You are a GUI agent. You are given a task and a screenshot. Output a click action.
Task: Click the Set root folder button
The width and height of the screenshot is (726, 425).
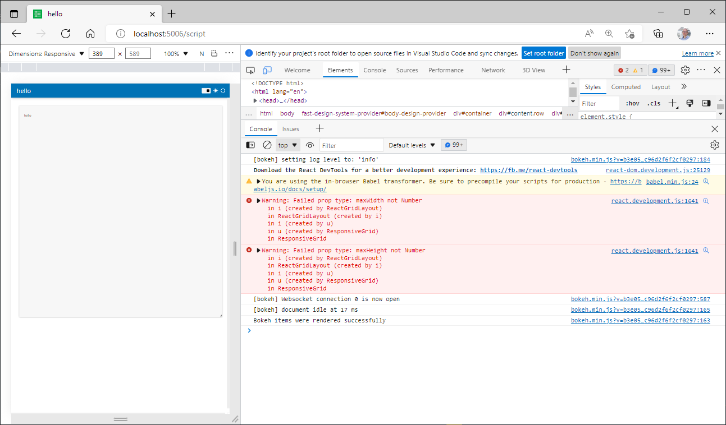click(544, 53)
